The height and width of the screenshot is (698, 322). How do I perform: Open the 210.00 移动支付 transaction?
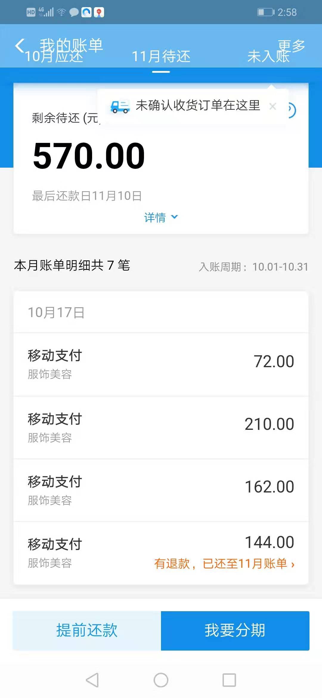[x=161, y=427]
